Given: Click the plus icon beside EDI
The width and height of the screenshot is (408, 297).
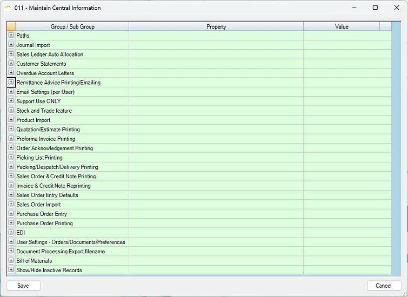Looking at the screenshot, I should click(x=11, y=233).
